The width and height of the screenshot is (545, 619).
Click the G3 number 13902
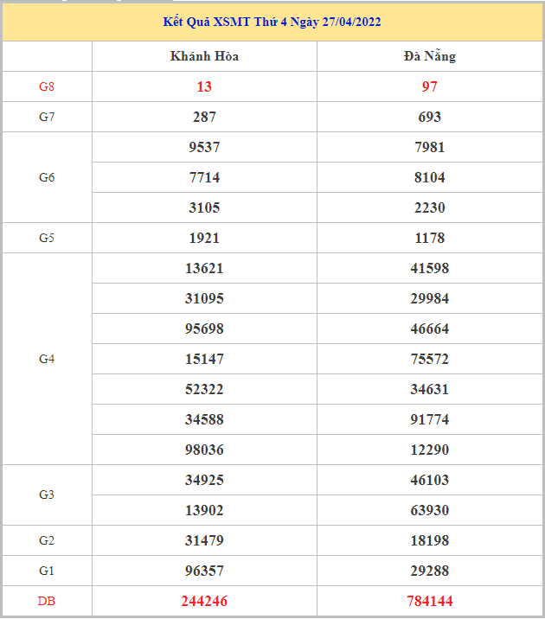204,510
